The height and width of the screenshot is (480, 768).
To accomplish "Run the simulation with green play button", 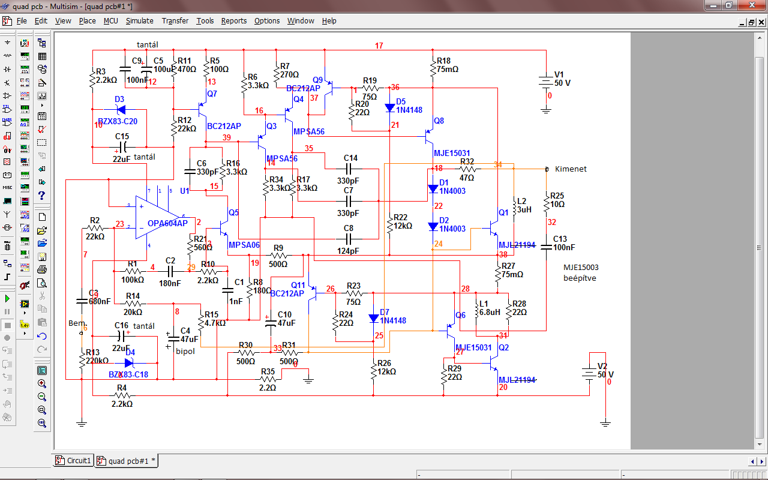I will pyautogui.click(x=7, y=299).
